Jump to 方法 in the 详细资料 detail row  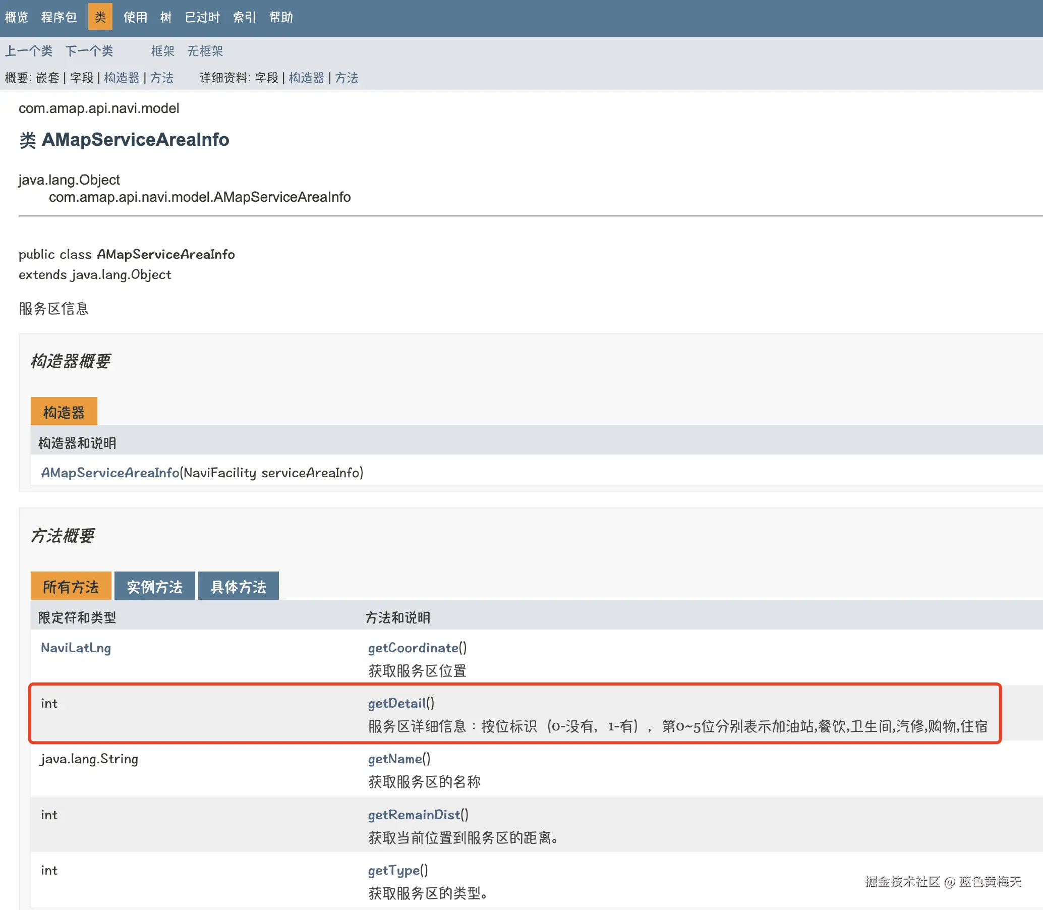pyautogui.click(x=346, y=78)
